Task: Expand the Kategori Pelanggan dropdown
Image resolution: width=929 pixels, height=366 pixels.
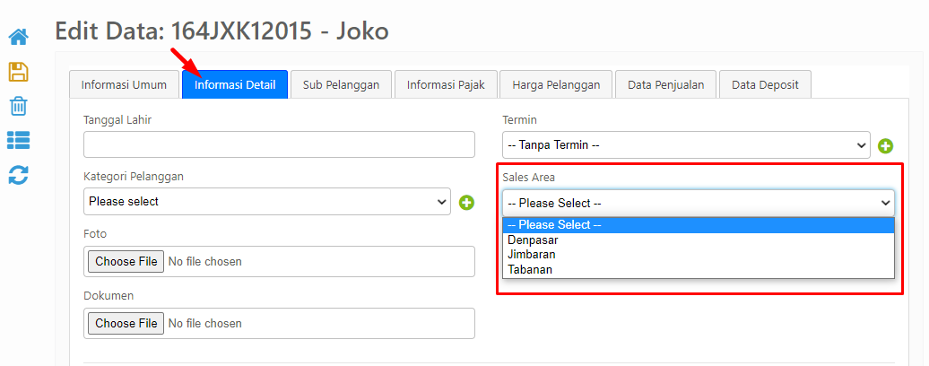Action: pos(267,201)
